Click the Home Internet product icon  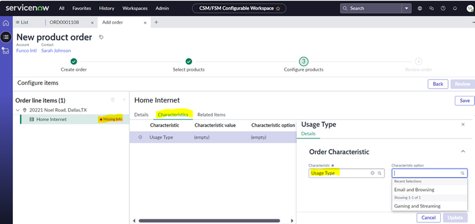31,120
